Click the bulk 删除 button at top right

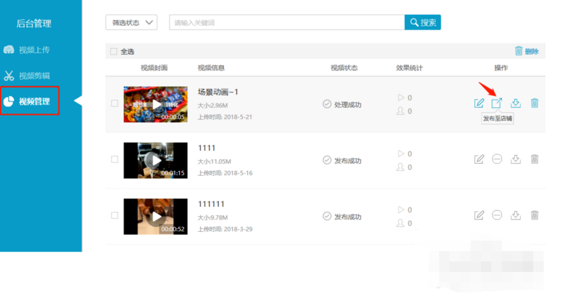coord(527,51)
